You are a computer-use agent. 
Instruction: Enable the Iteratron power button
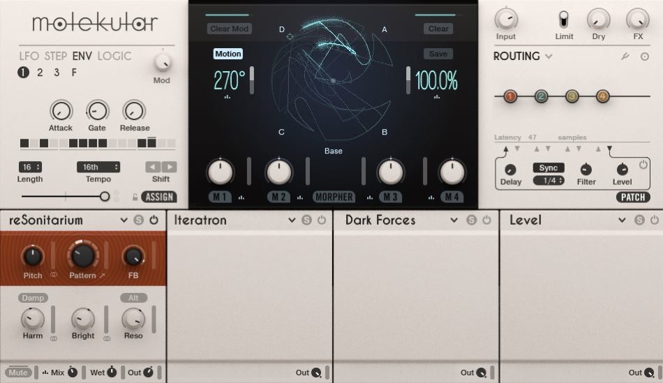click(322, 220)
